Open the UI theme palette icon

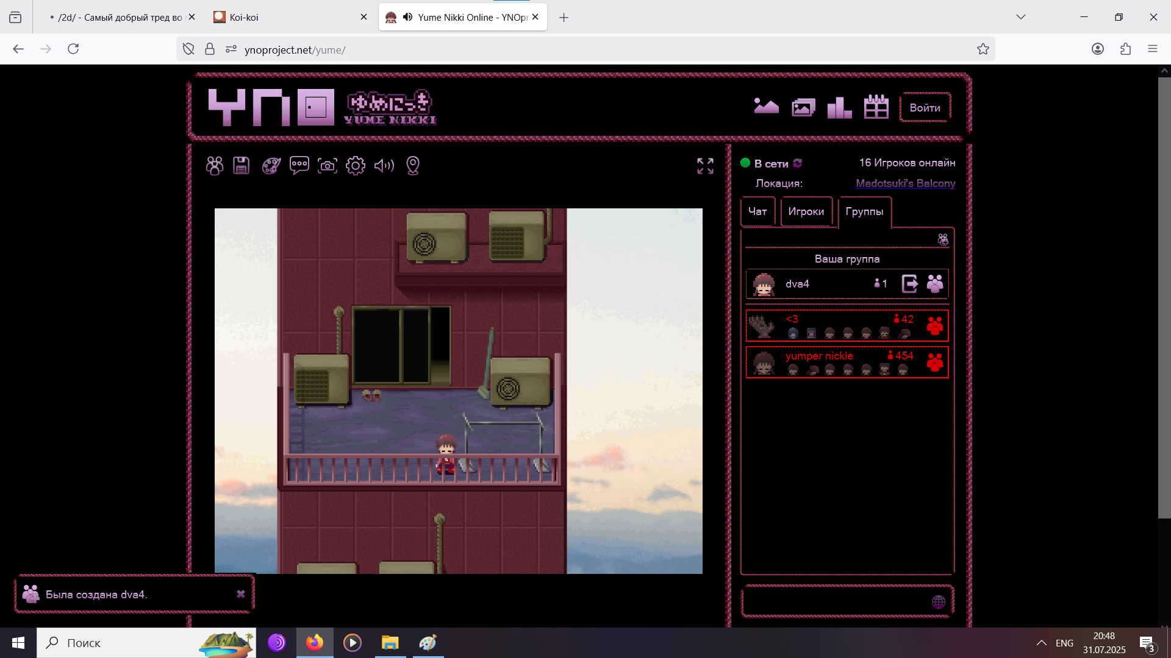coord(271,166)
